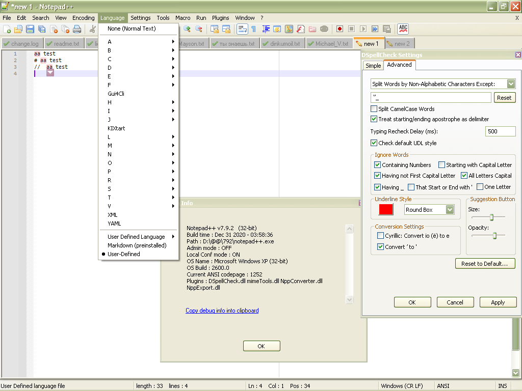
Task: Uncheck Containing Numbers ignore option
Action: tap(377, 165)
